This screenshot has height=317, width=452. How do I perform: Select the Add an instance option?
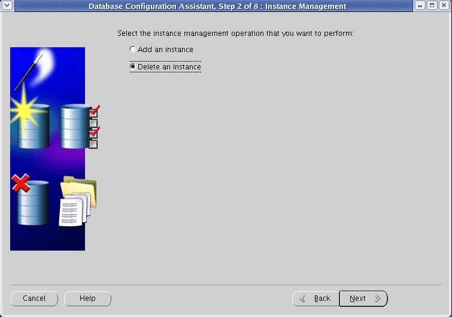[162, 50]
